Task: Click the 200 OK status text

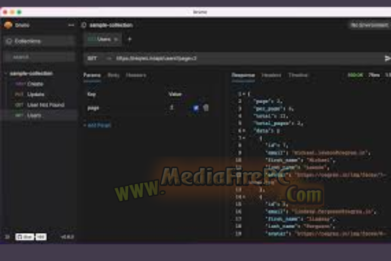Action: tap(355, 75)
